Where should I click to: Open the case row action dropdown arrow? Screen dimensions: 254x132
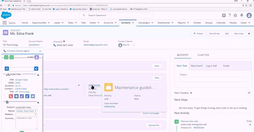(x=79, y=85)
